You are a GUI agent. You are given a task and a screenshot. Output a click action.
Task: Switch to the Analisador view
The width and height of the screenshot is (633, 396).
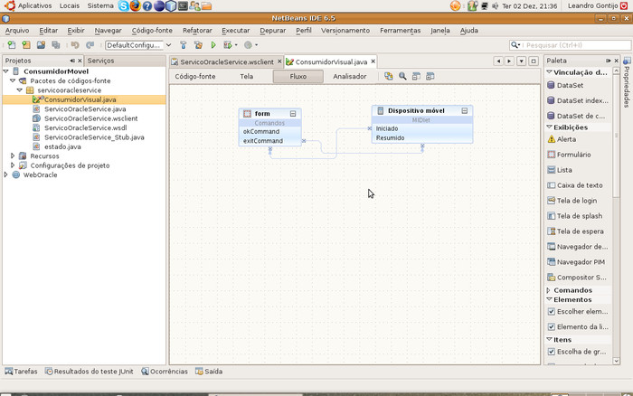click(350, 76)
